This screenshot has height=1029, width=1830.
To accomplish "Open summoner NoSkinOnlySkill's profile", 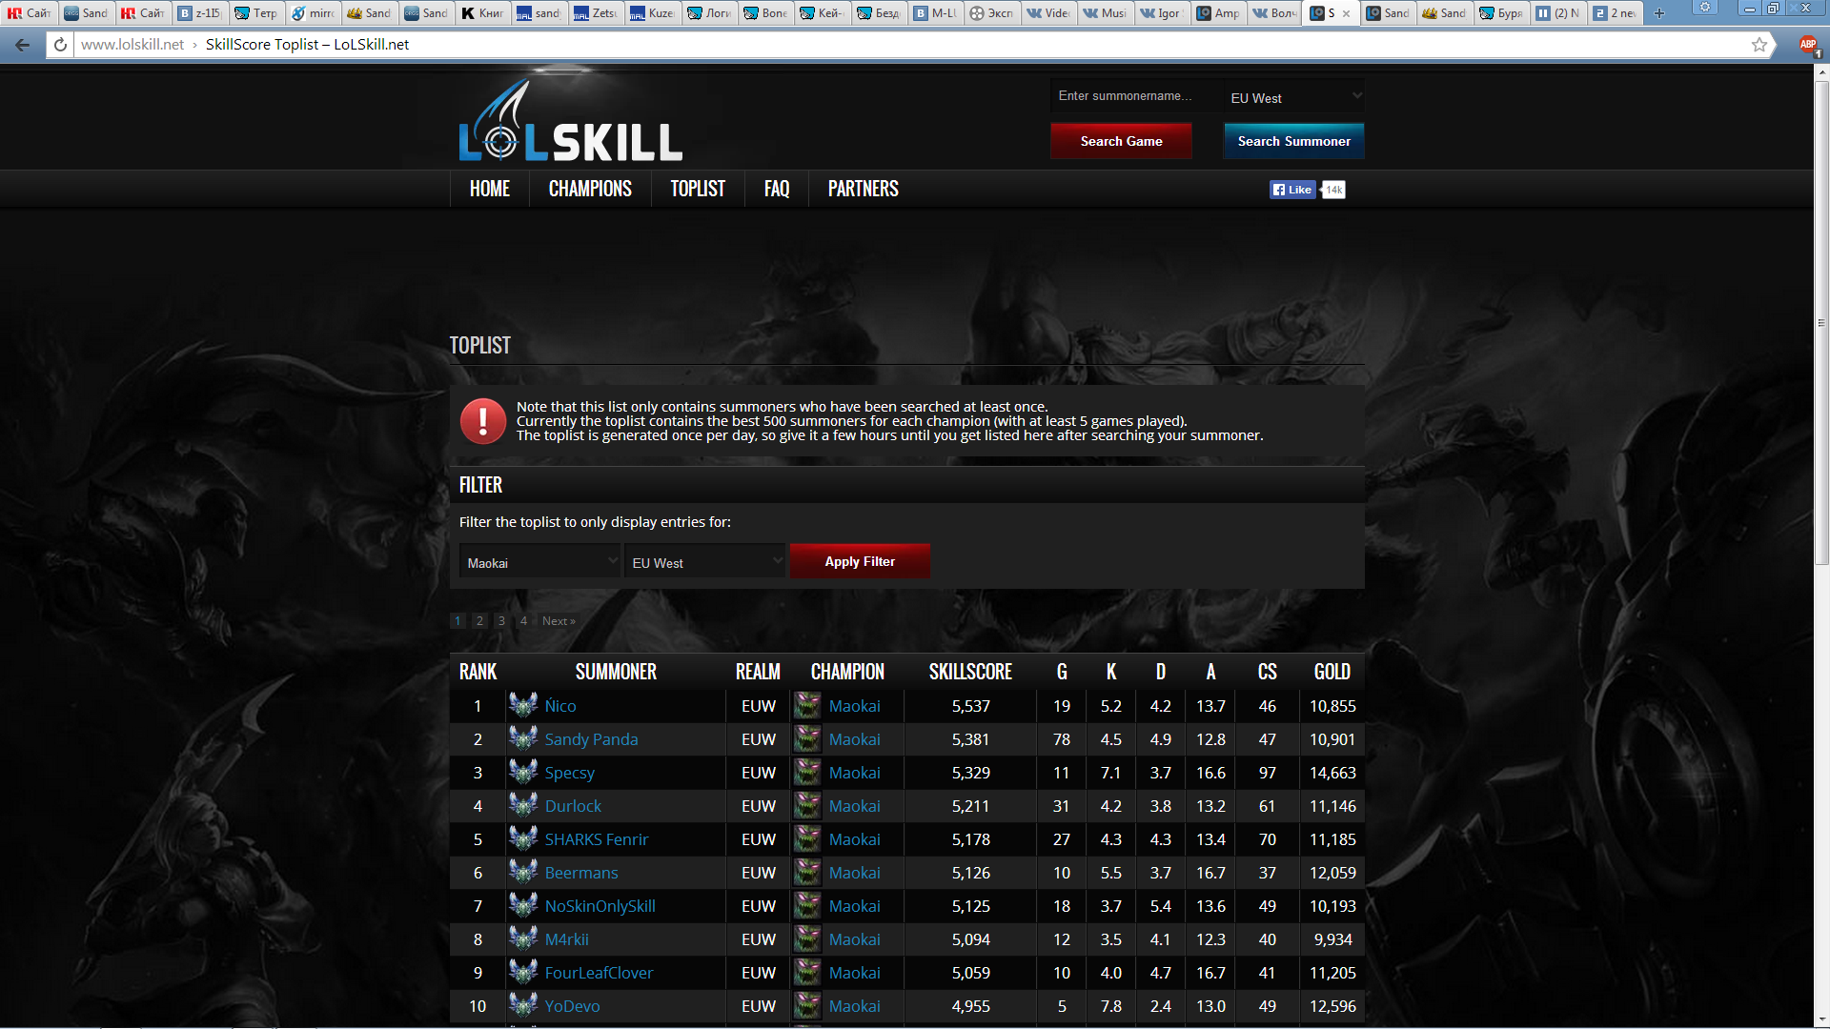I will click(x=600, y=906).
